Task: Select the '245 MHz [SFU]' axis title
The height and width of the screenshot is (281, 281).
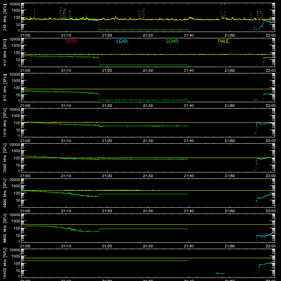Action: pyautogui.click(x=5, y=18)
